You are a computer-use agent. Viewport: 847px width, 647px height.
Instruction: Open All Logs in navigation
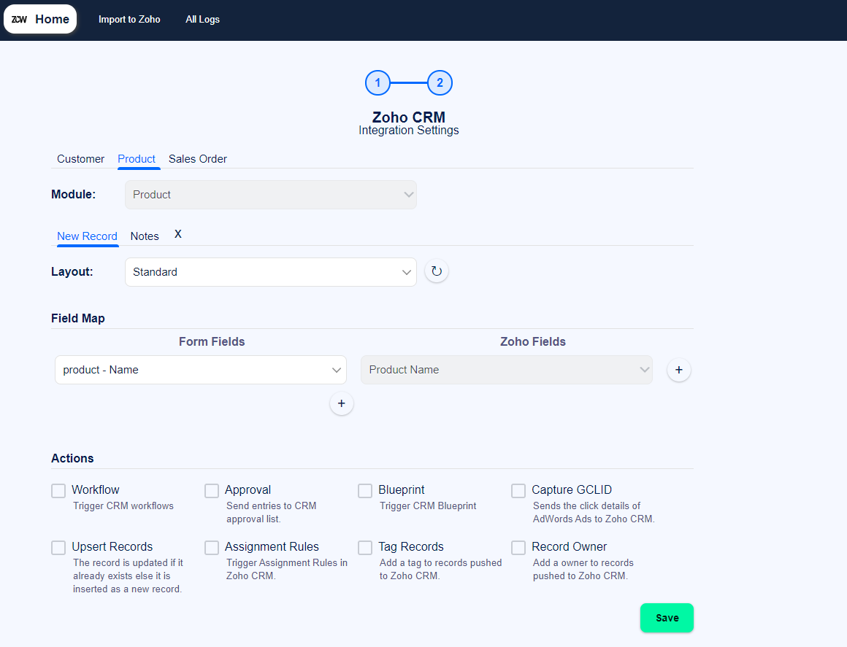(202, 20)
